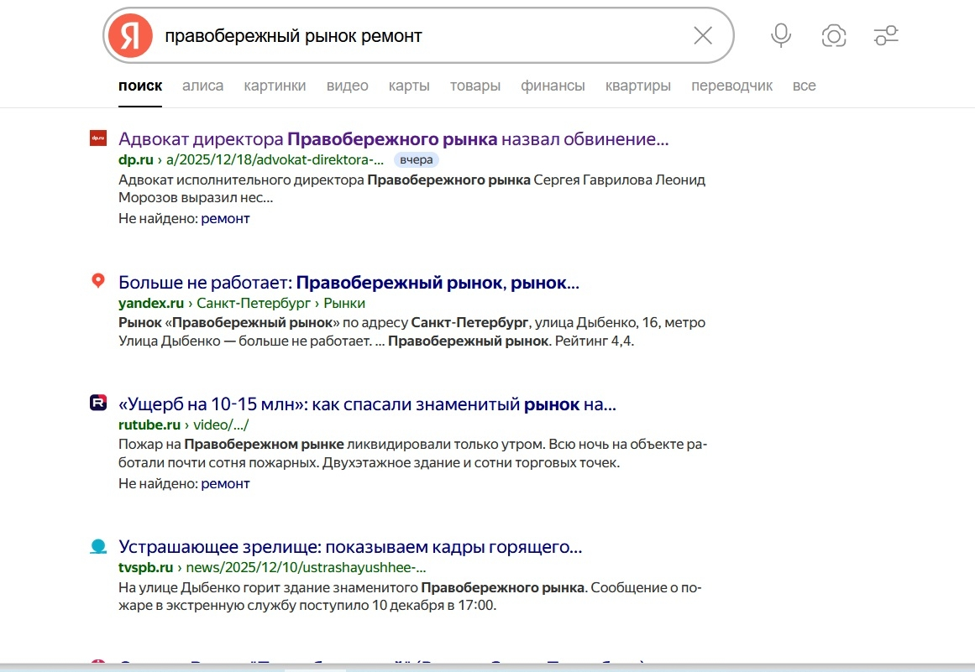Switch to the 'картинки' tab
The width and height of the screenshot is (975, 672).
coord(275,86)
